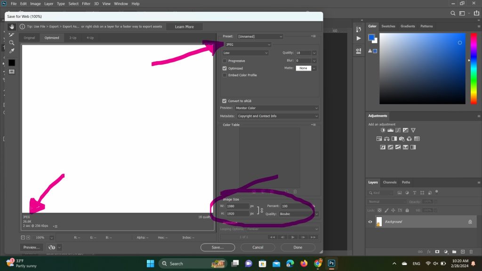The image size is (482, 271).
Task: Switch to the 2-Up tab
Action: click(73, 38)
